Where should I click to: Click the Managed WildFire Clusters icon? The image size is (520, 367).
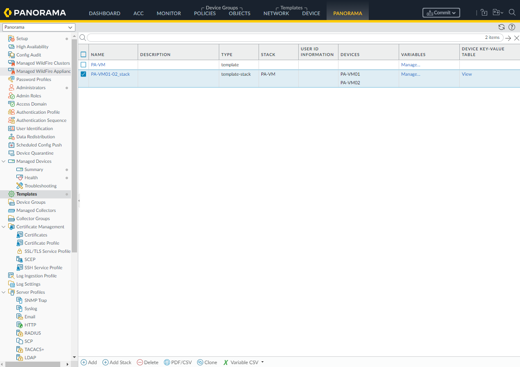(x=11, y=63)
